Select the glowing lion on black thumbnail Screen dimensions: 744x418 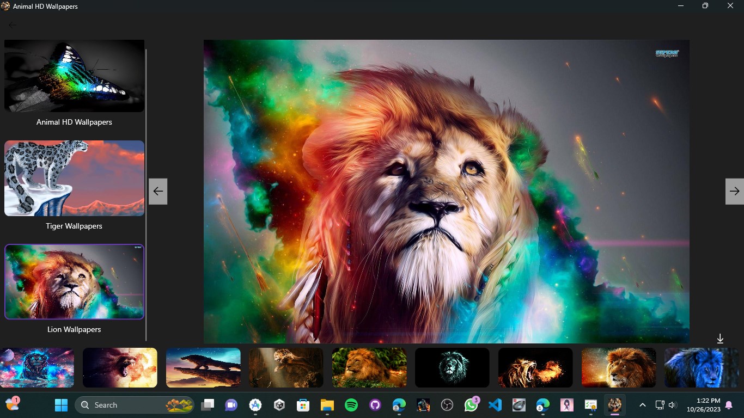[452, 368]
